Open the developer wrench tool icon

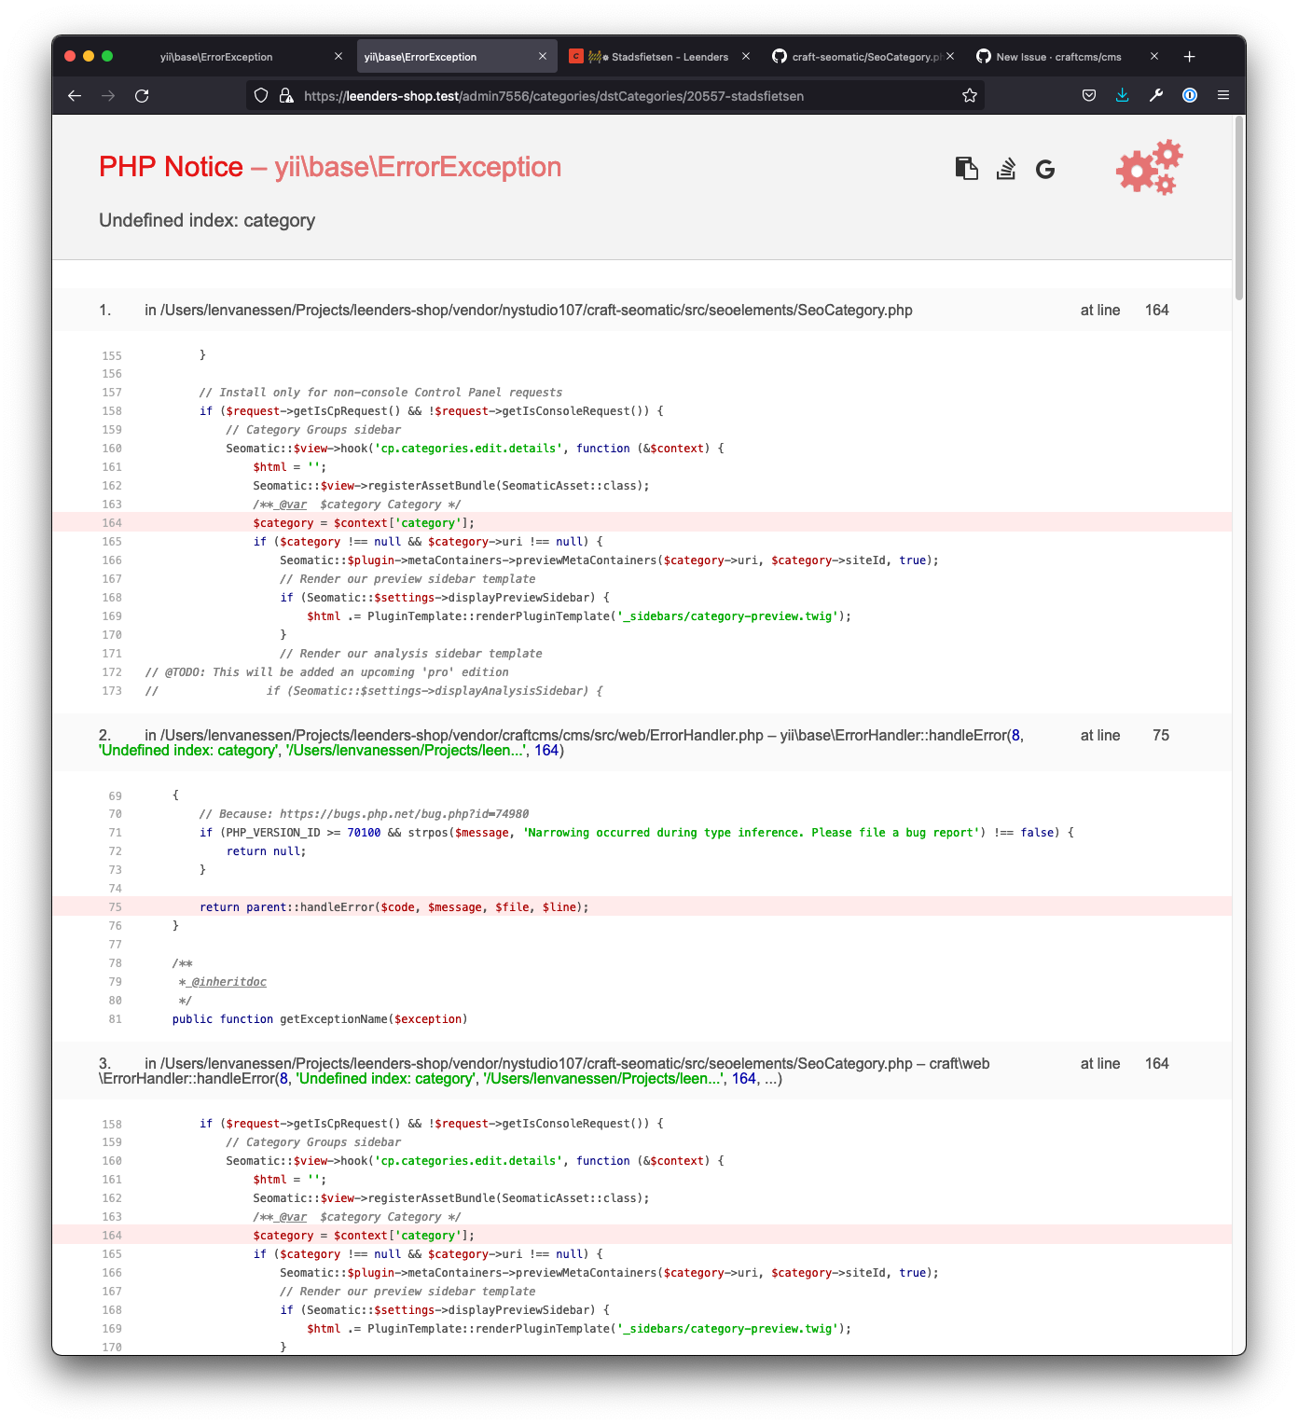pos(1156,95)
